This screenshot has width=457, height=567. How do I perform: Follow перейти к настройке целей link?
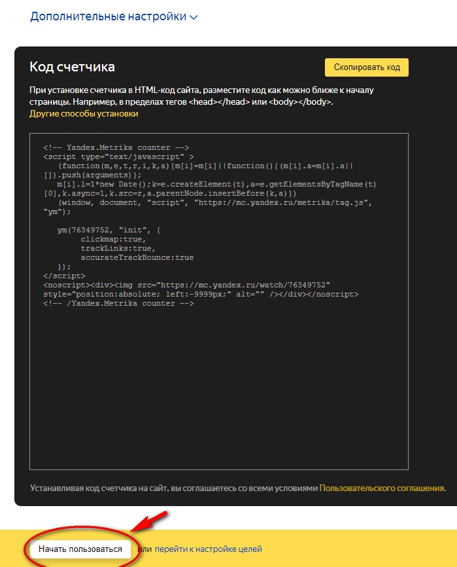pos(209,549)
